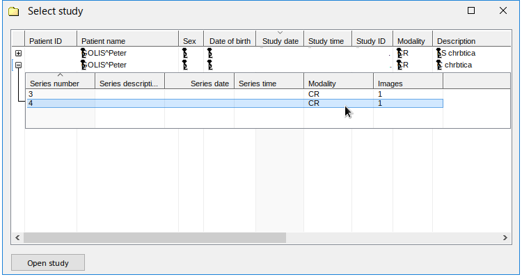Click 'S chrbtica' description cell
522x277 pixels.
click(456, 54)
